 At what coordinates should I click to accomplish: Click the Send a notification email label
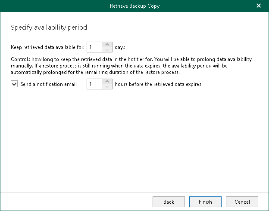coord(48,84)
